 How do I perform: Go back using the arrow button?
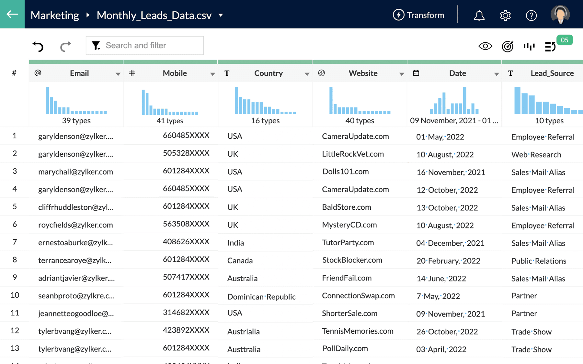[x=12, y=14]
